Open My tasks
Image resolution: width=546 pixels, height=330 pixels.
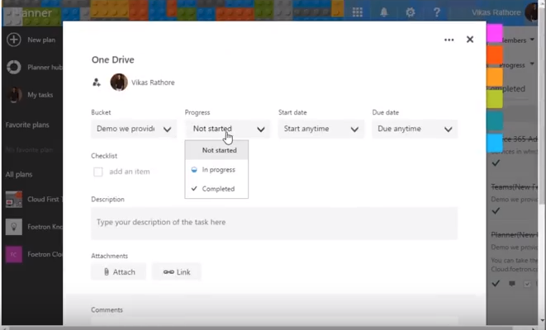[40, 95]
